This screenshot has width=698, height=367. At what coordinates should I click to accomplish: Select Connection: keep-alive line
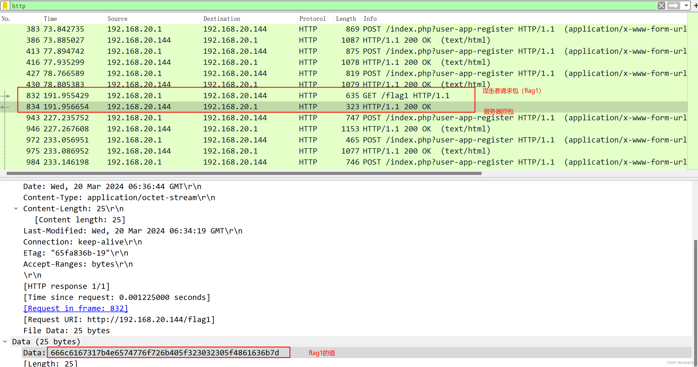[x=83, y=242]
